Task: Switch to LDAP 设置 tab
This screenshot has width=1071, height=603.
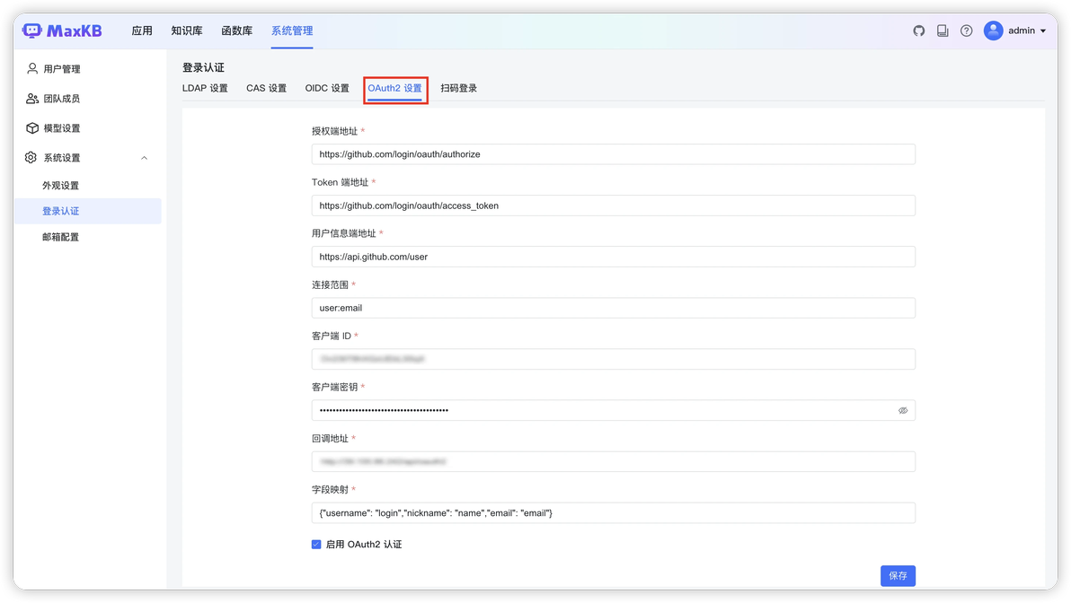Action: 205,88
